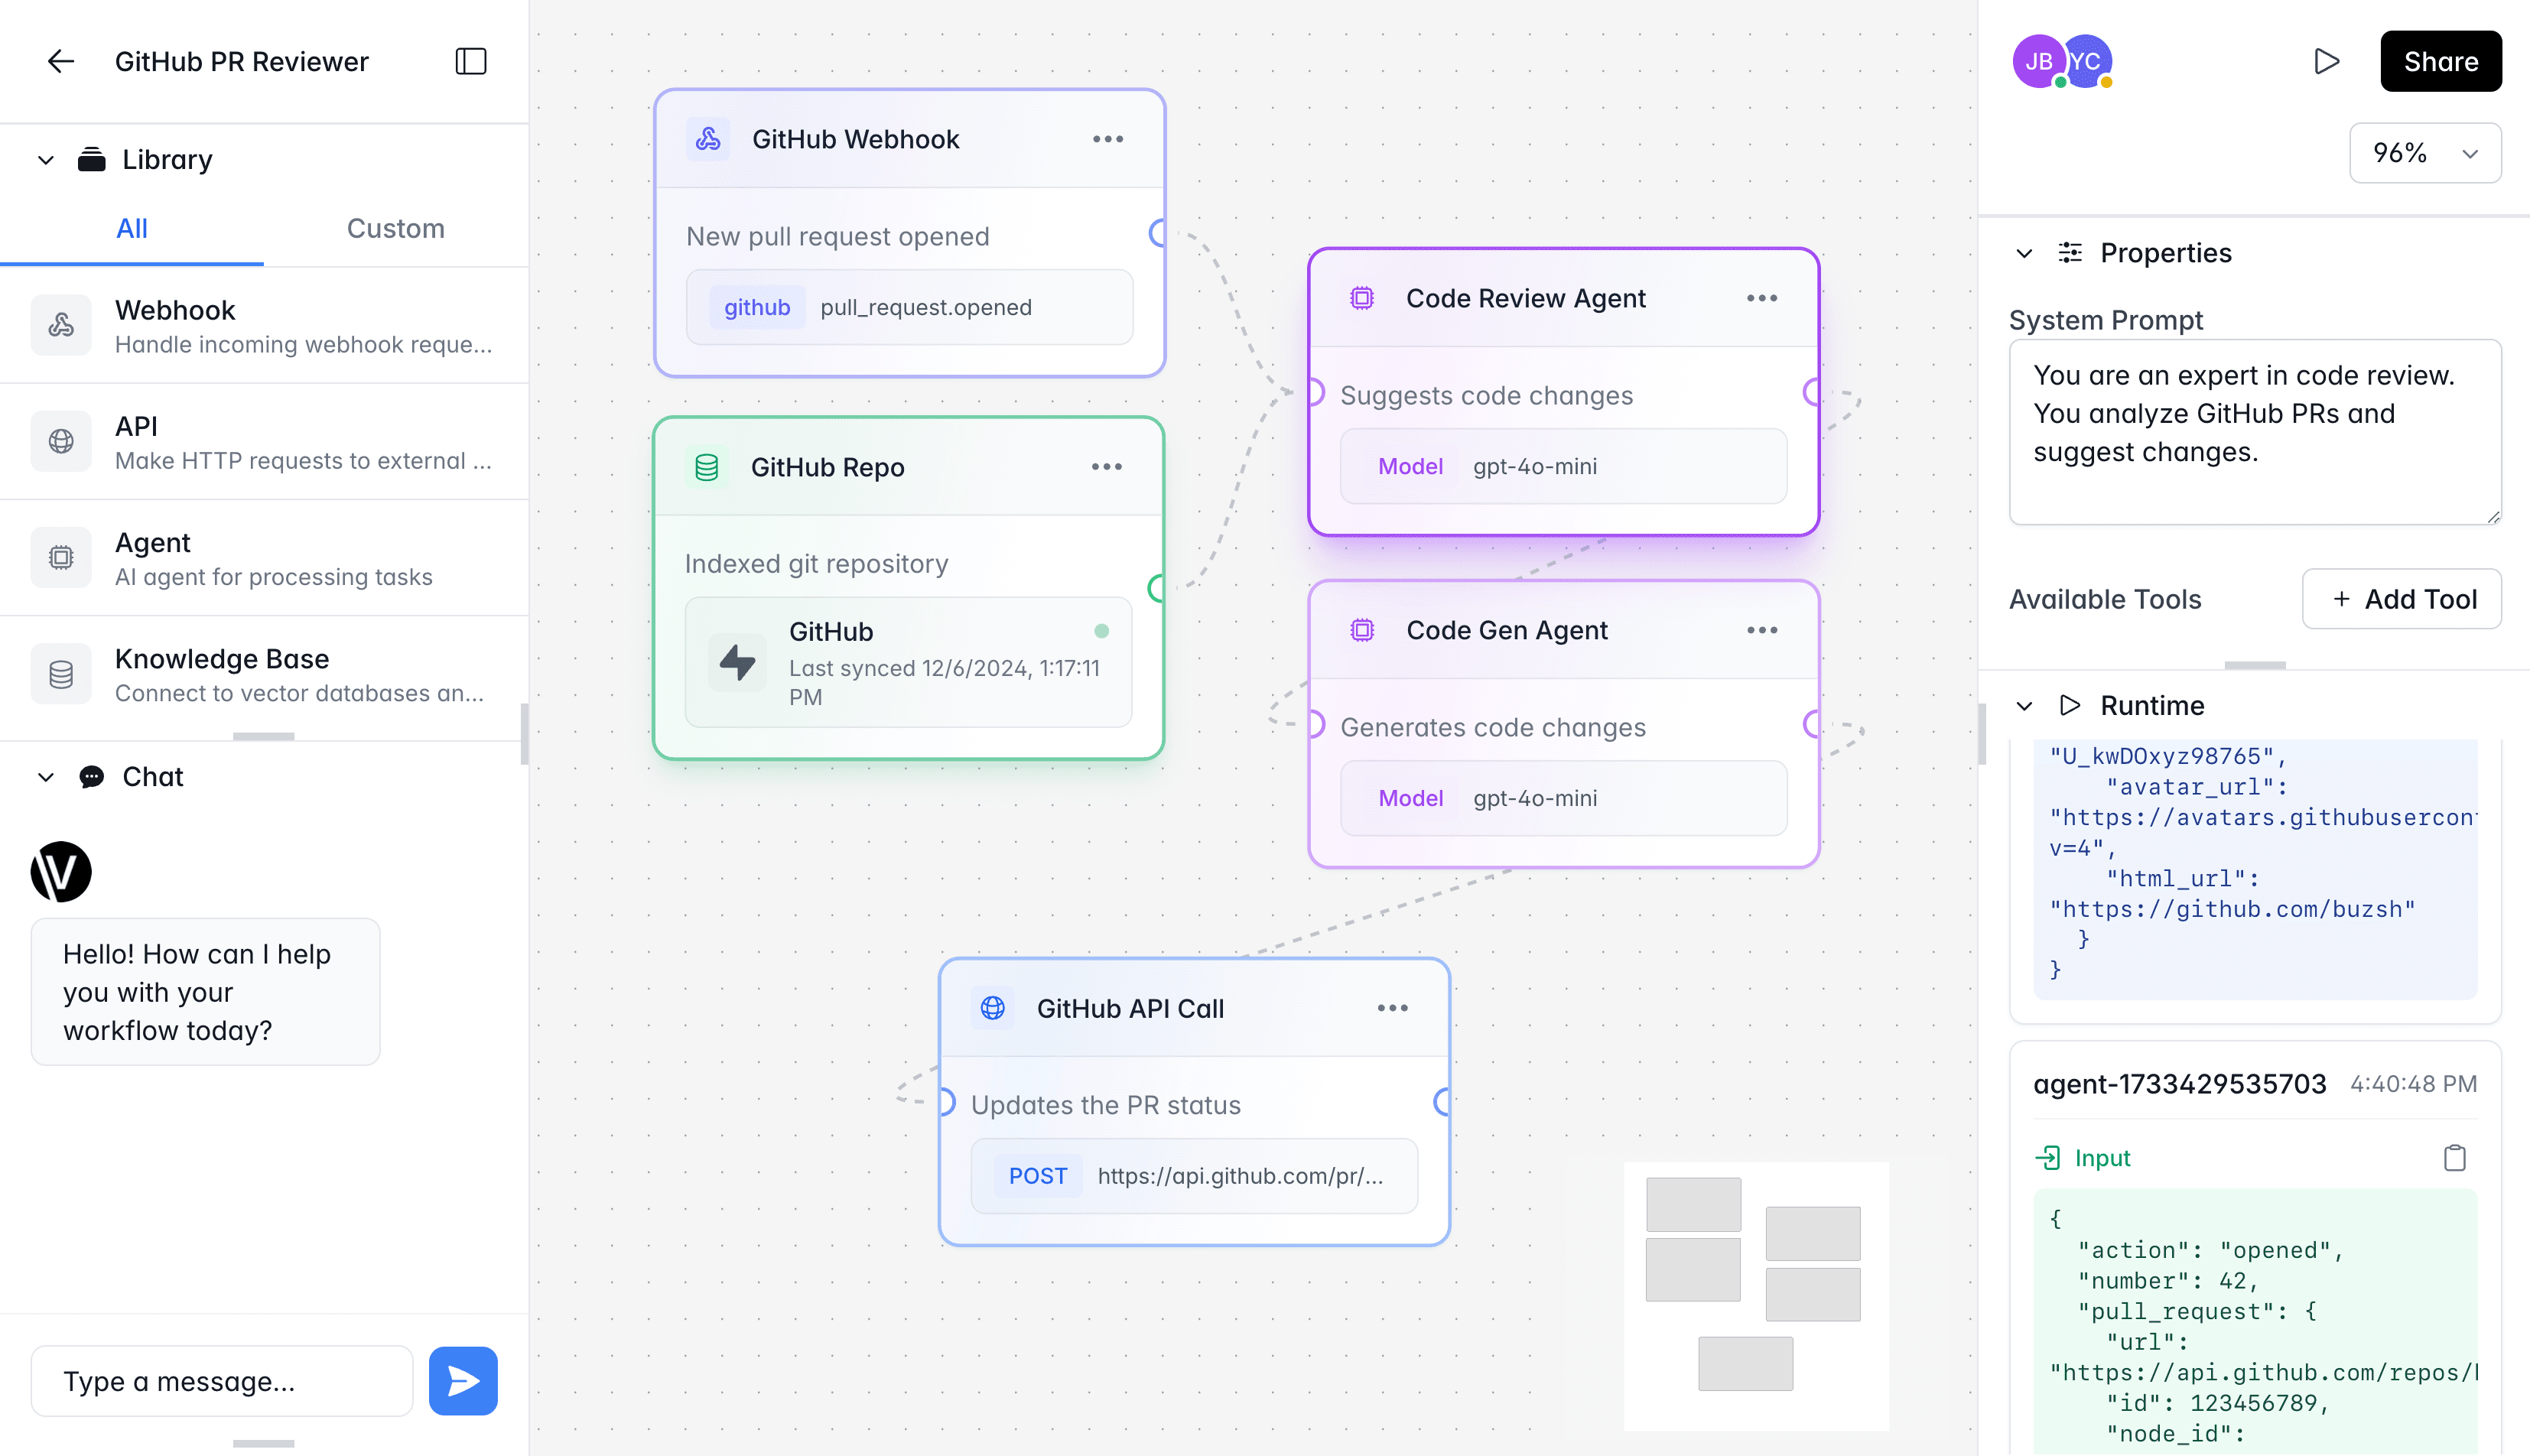Image resolution: width=2530 pixels, height=1456 pixels.
Task: Open three-dot menu on GitHub Webhook node
Action: (x=1109, y=139)
